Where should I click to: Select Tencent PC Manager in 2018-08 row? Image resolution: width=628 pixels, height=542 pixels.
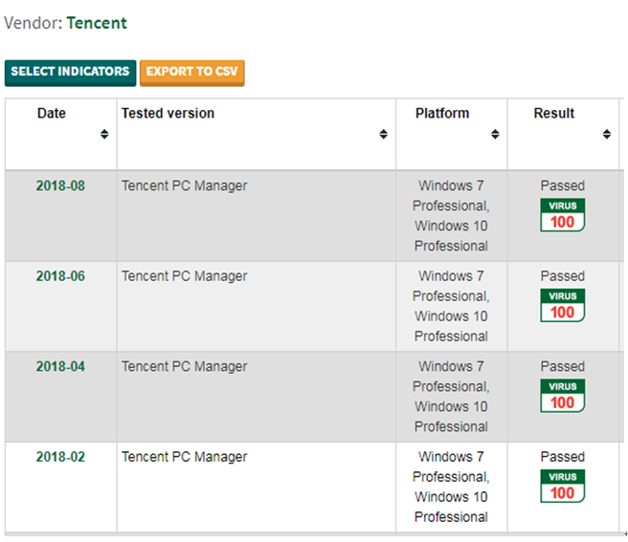pyautogui.click(x=184, y=185)
